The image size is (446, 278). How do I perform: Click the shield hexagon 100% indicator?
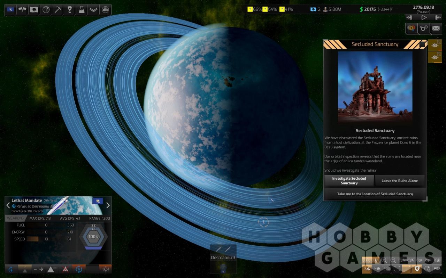93,236
